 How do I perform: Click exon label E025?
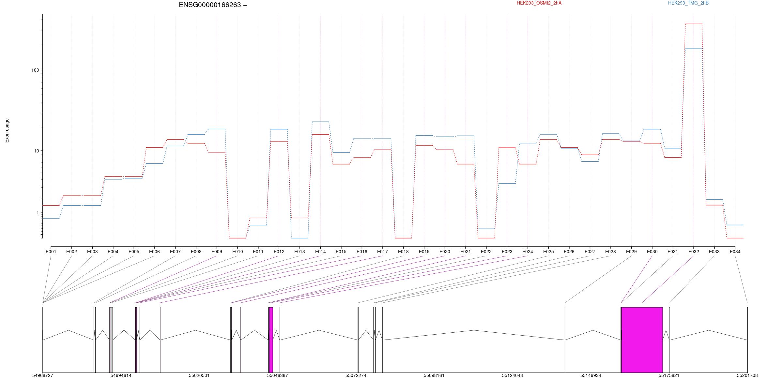tap(548, 252)
